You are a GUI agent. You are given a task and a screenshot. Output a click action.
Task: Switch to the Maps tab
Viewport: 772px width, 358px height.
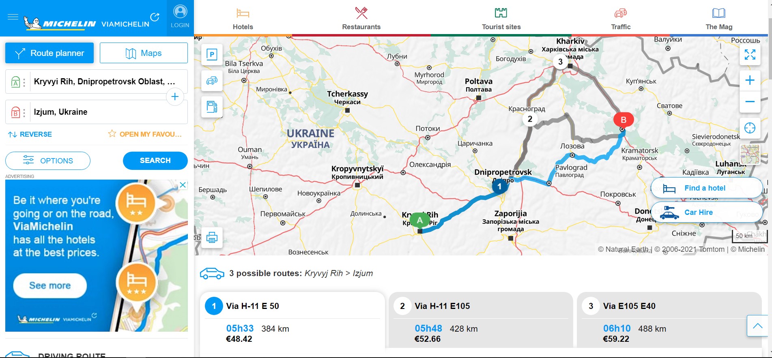[x=144, y=53]
